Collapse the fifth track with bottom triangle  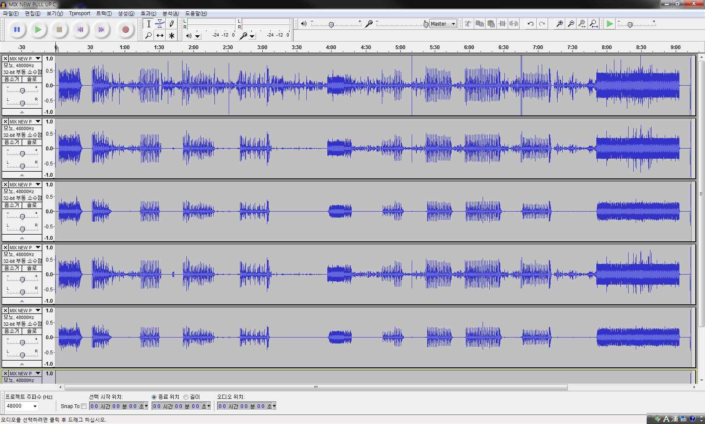click(x=22, y=364)
